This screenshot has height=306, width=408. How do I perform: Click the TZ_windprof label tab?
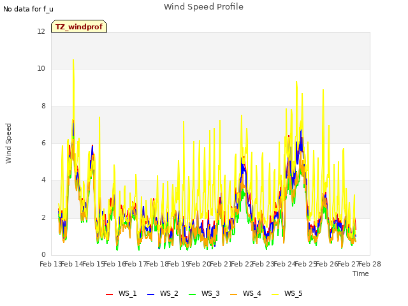[79, 26]
